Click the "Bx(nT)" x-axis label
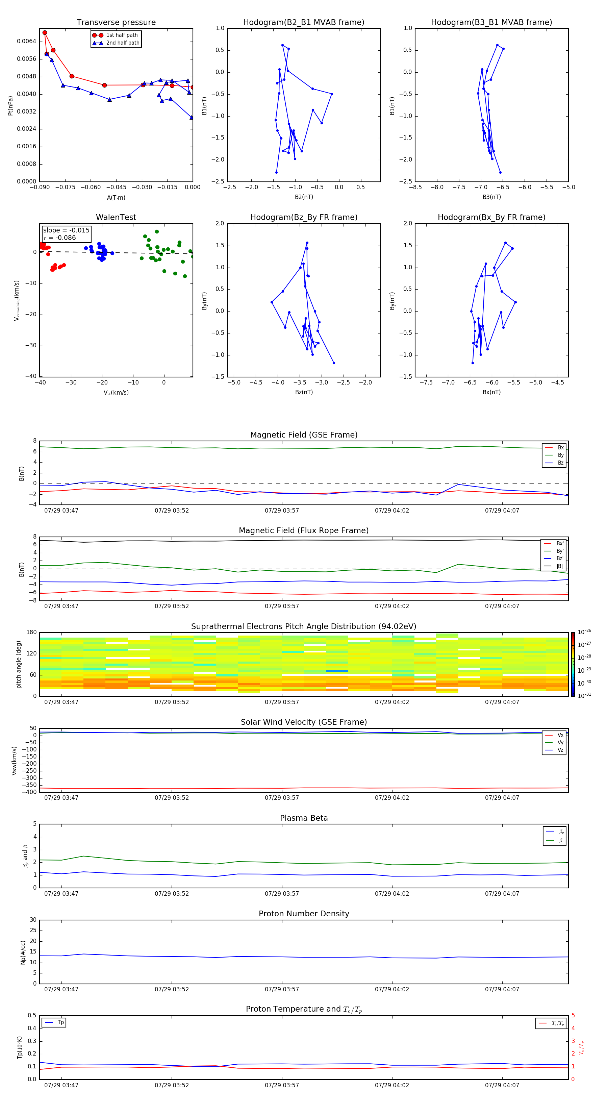This screenshot has width=608, height=1115. point(491,392)
